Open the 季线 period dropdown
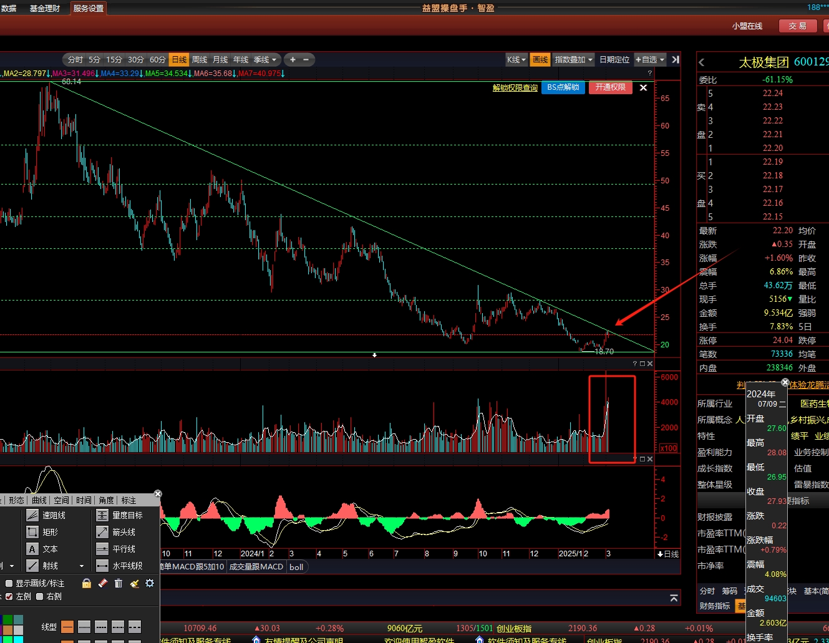 coord(264,60)
